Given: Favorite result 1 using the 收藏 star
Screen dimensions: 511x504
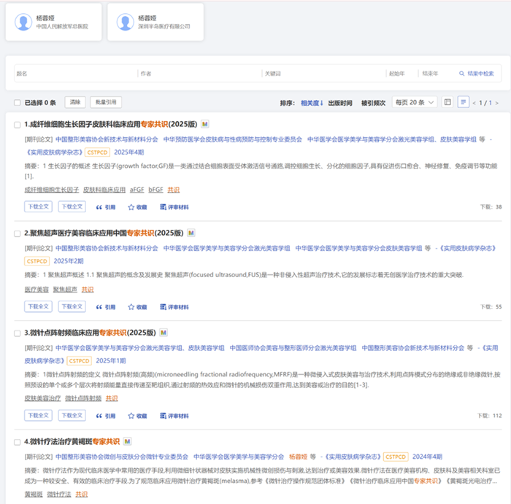Looking at the screenshot, I should coord(137,207).
